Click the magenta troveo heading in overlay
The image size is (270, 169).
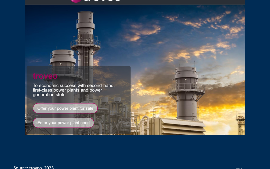[45, 76]
